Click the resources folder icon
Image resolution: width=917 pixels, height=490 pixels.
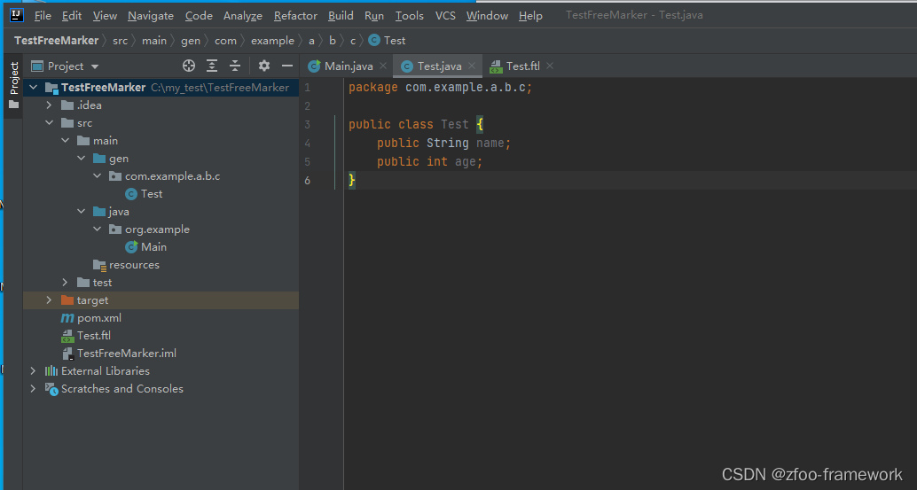click(x=99, y=265)
